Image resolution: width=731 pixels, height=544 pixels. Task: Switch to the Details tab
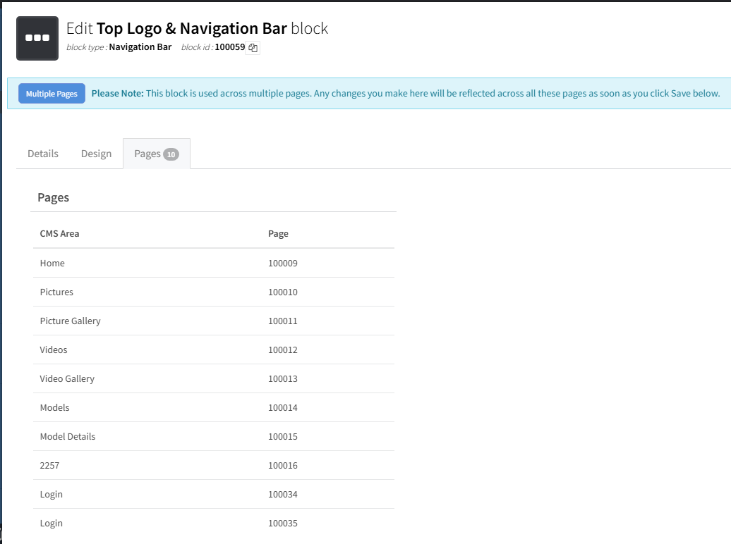coord(43,154)
